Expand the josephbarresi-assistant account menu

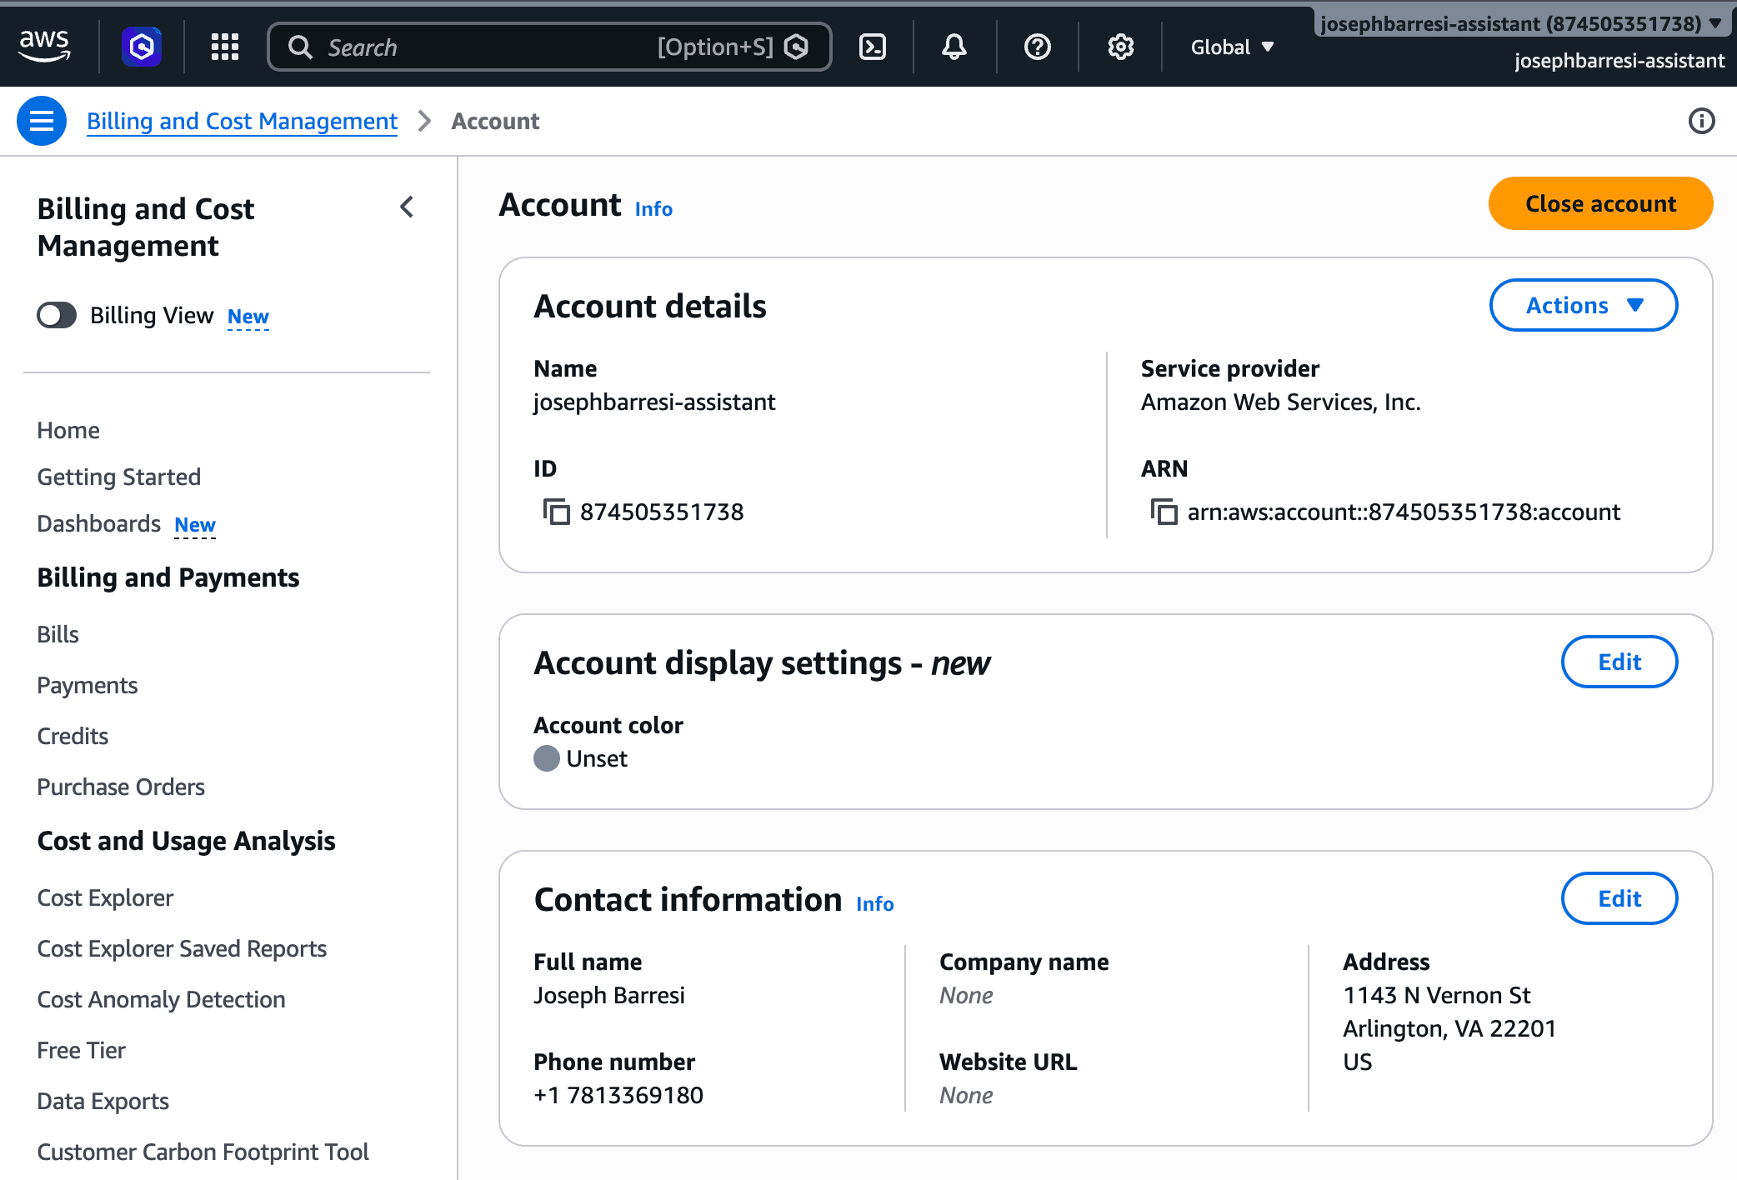click(1521, 23)
